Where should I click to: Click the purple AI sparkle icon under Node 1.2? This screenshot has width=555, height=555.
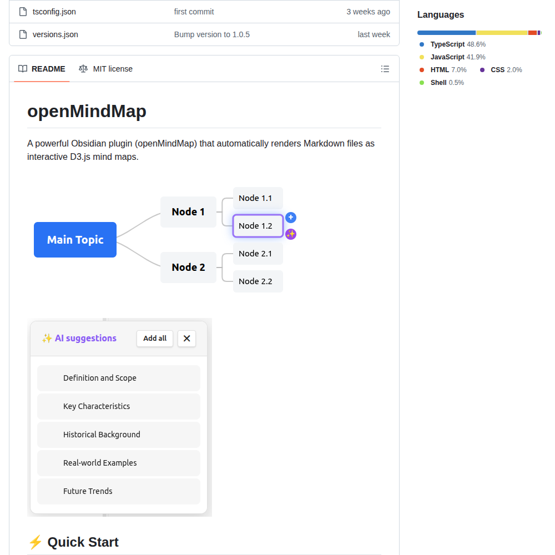(291, 234)
